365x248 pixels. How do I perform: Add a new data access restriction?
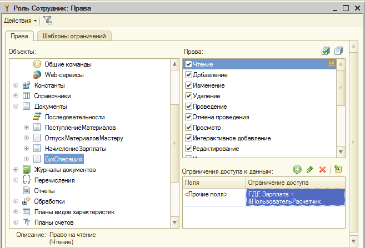pyautogui.click(x=297, y=169)
